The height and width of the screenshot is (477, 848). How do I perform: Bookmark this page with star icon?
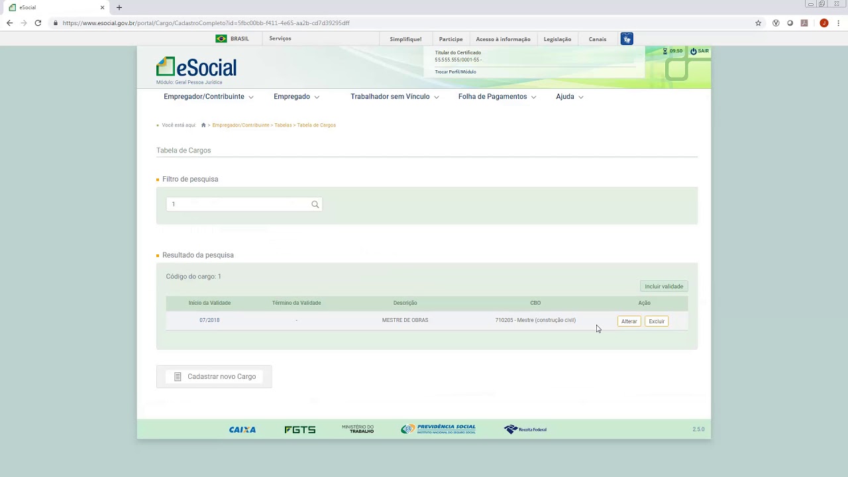click(x=759, y=23)
